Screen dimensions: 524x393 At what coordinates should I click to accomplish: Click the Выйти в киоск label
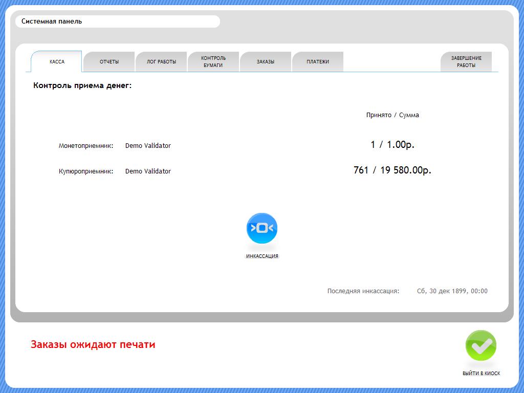[481, 374]
